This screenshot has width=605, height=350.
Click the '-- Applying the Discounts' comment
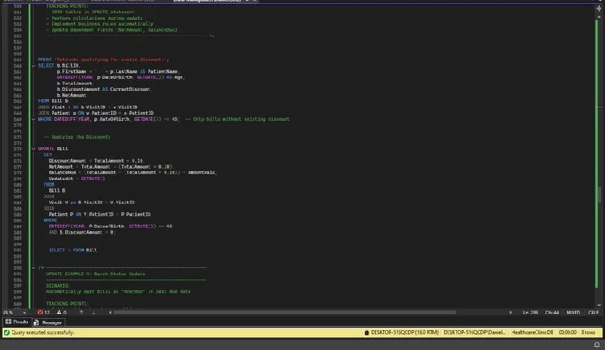77,137
